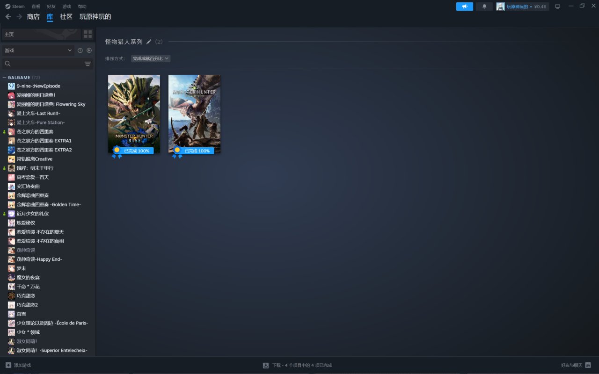599x374 pixels.
Task: Toggle the ready-to-play filter icon
Action: pos(89,50)
